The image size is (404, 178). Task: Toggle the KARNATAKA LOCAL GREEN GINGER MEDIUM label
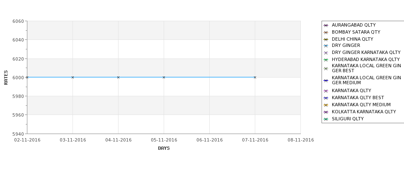tap(366, 80)
